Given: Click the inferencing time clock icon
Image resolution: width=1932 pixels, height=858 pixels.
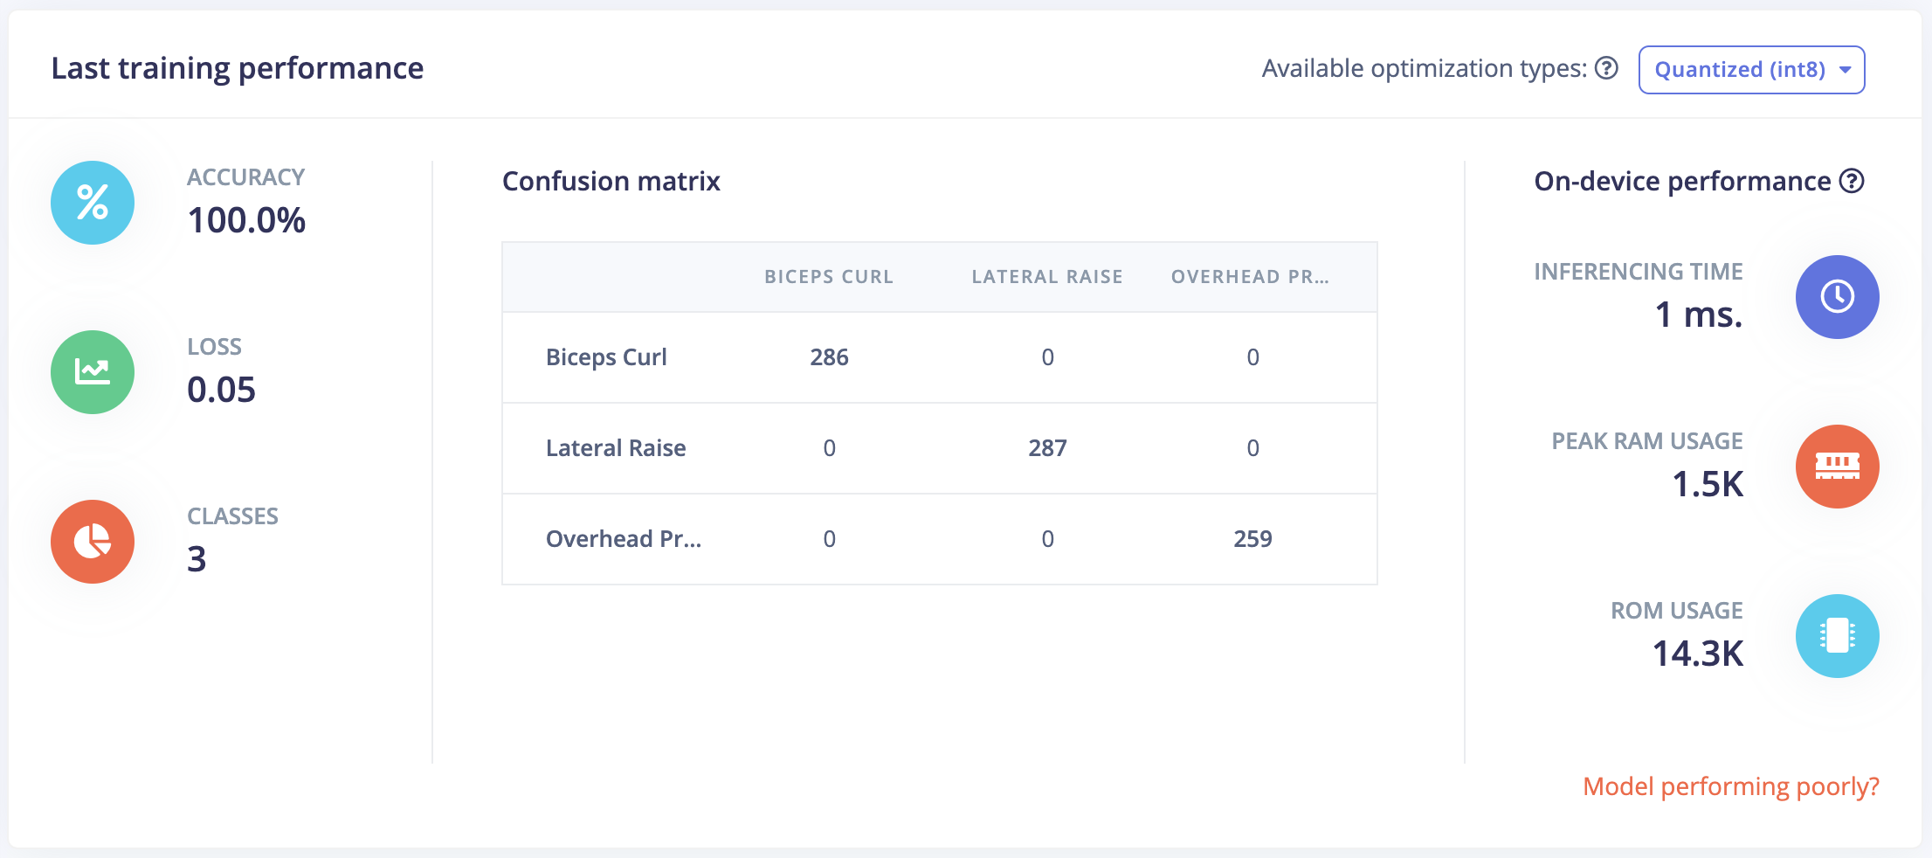Looking at the screenshot, I should click(x=1837, y=297).
